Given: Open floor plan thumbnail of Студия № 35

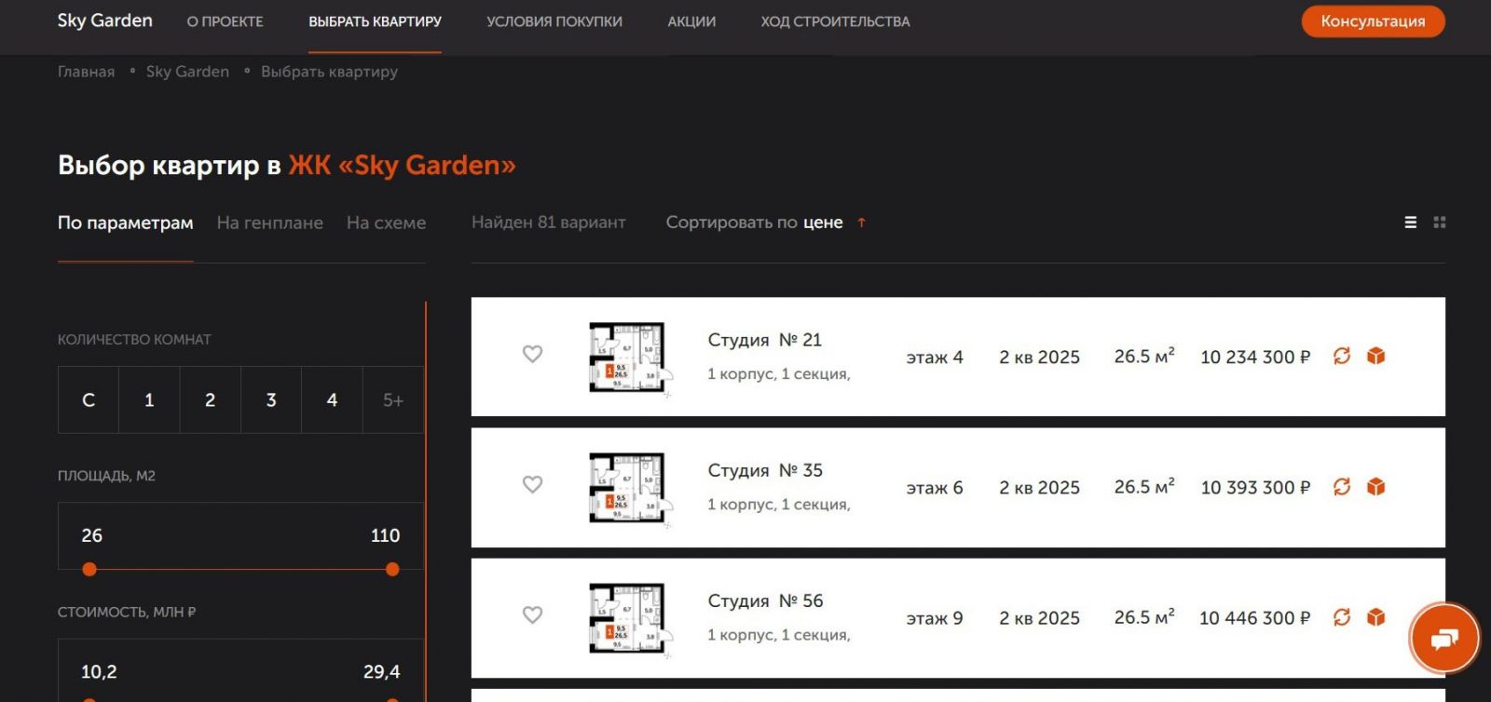Looking at the screenshot, I should click(630, 490).
